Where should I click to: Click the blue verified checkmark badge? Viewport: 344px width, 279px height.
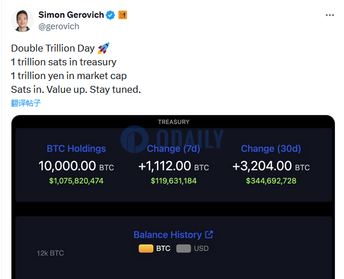click(x=110, y=15)
